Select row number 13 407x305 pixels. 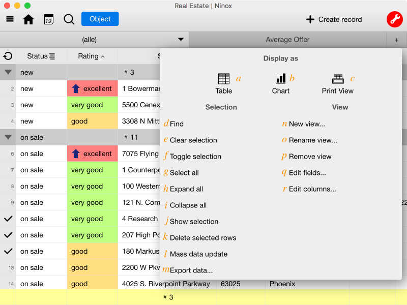coord(11,268)
